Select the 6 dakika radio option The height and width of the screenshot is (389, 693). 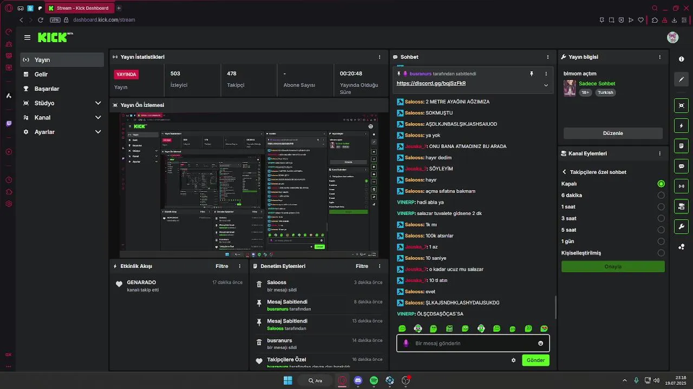[x=661, y=196]
